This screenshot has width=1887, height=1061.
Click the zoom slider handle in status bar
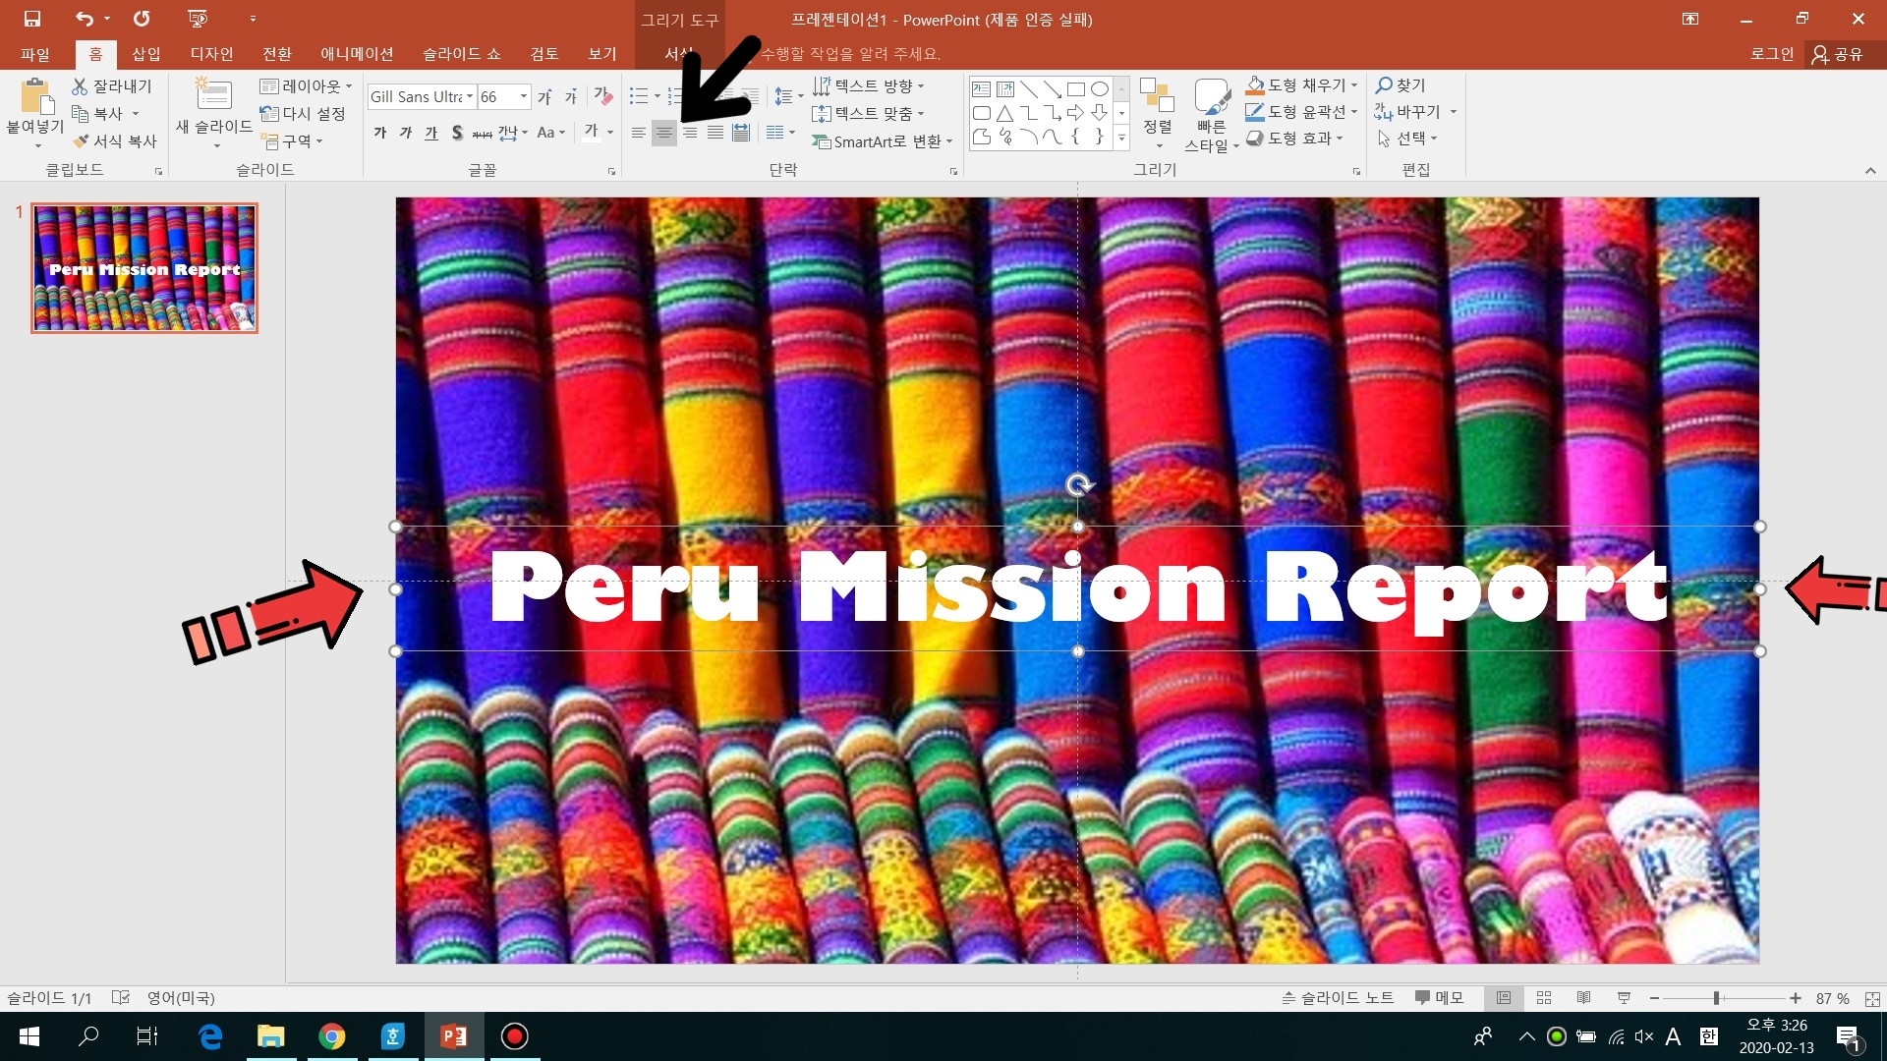click(x=1716, y=998)
